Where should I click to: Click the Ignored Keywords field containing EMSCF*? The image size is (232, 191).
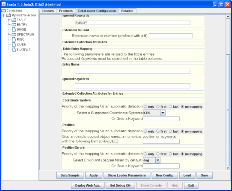click(x=132, y=23)
